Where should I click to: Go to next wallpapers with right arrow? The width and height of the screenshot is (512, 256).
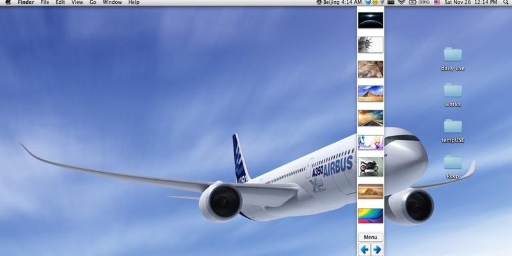pos(377,250)
